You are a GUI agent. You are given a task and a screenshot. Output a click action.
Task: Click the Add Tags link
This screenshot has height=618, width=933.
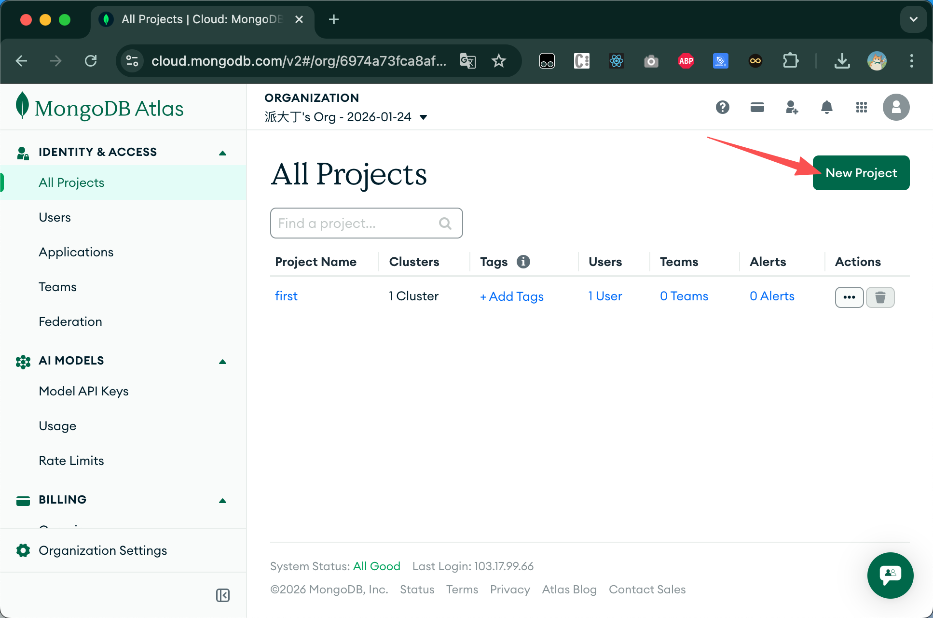point(511,296)
